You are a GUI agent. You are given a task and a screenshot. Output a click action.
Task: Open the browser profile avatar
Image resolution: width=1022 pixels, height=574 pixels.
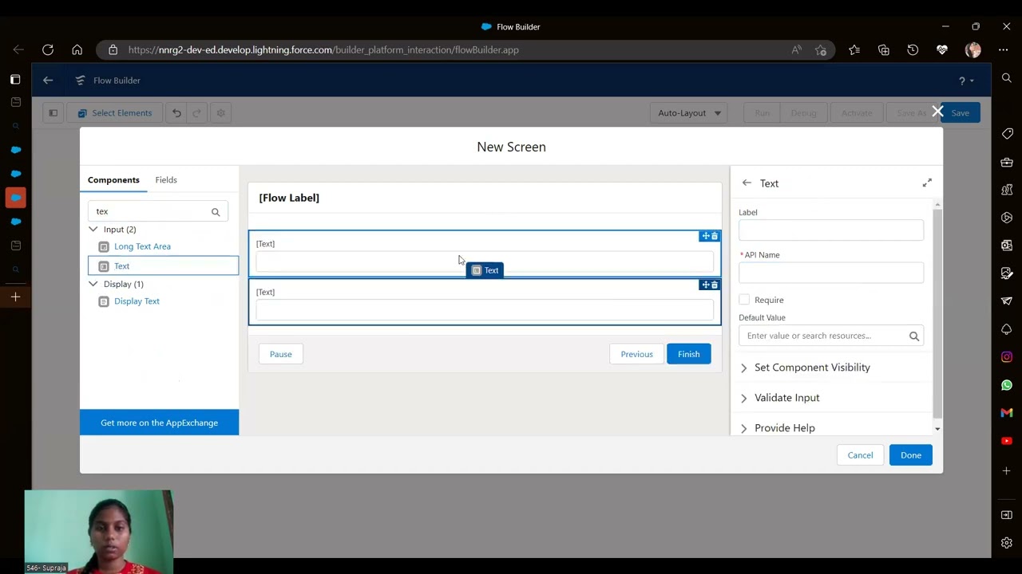click(x=972, y=50)
